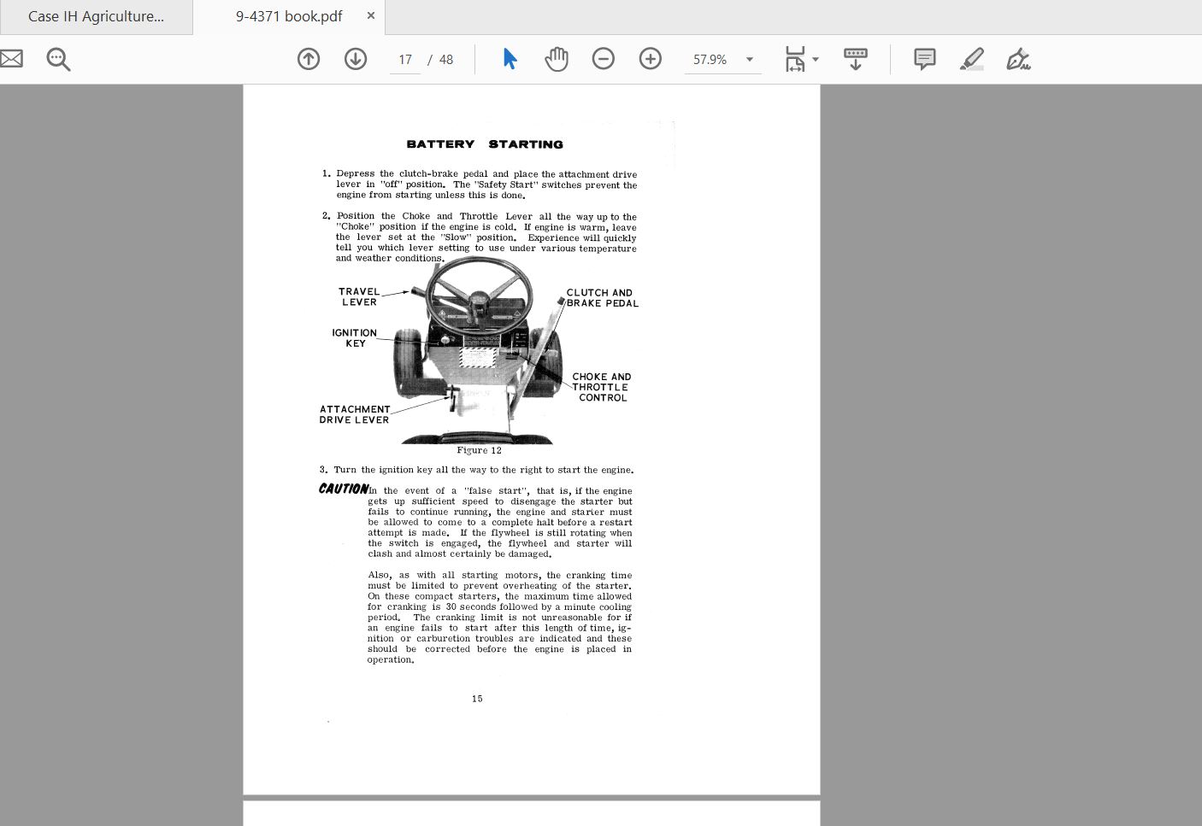Close the 9-4371 book.pdf tab
Screen dimensions: 1202x826
coord(370,15)
